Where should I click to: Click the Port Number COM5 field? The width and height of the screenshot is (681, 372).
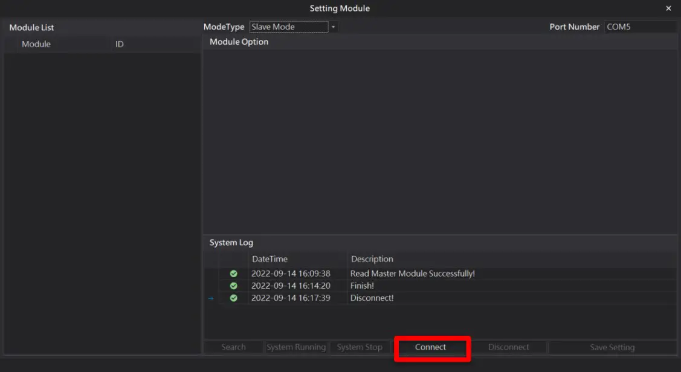(640, 27)
